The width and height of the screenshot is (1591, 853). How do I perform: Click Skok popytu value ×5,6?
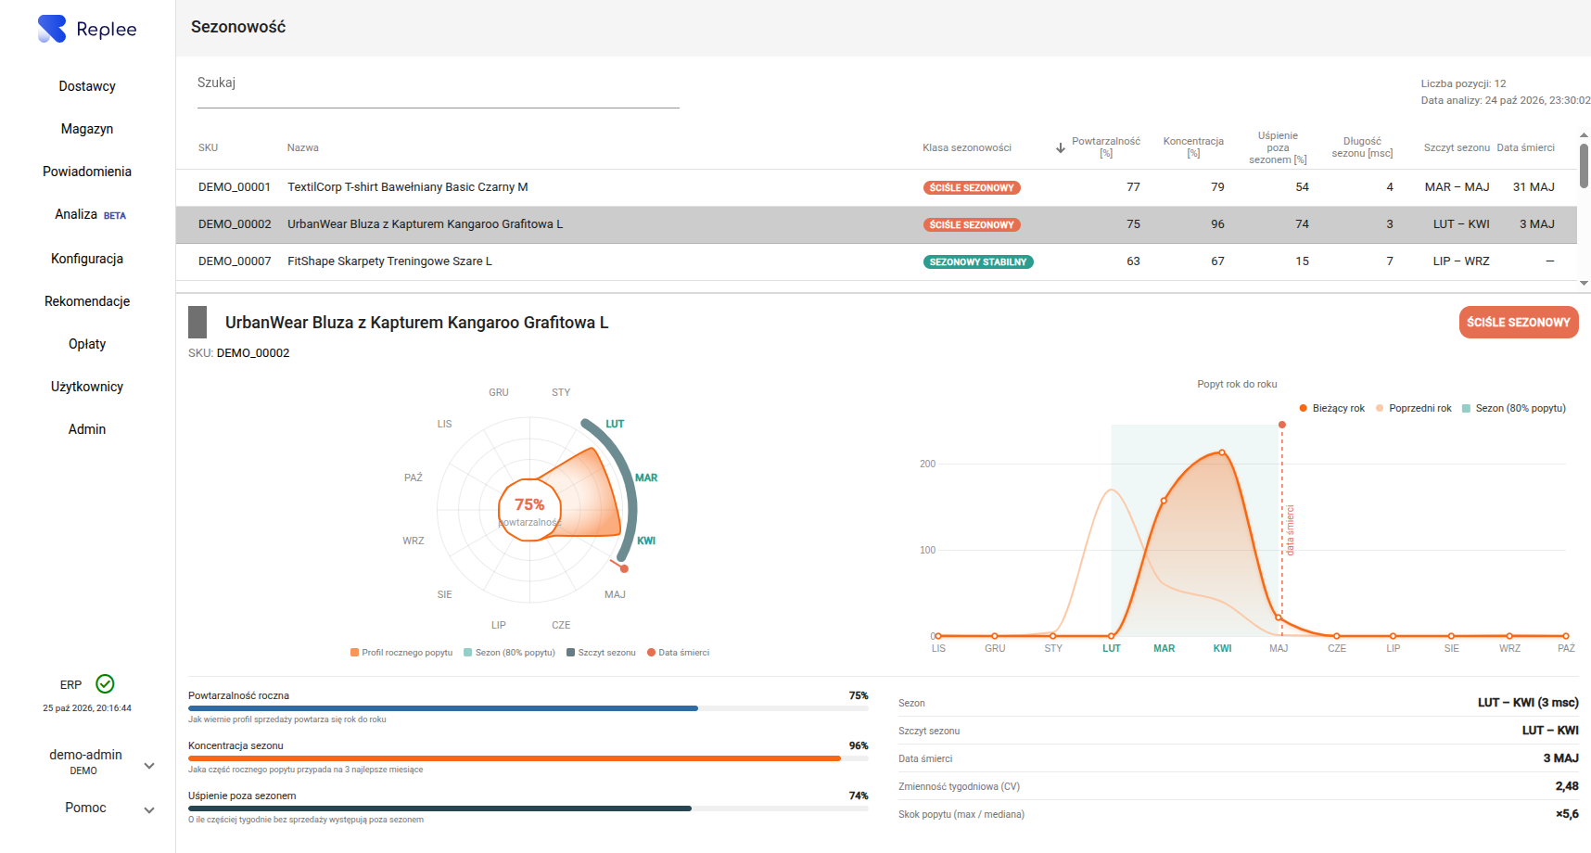click(1567, 814)
